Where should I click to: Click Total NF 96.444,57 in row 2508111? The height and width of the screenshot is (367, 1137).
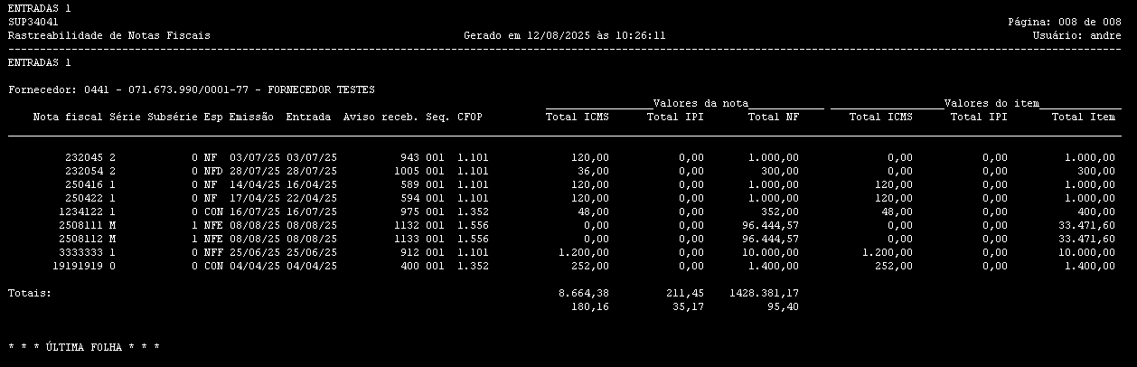pos(771,225)
